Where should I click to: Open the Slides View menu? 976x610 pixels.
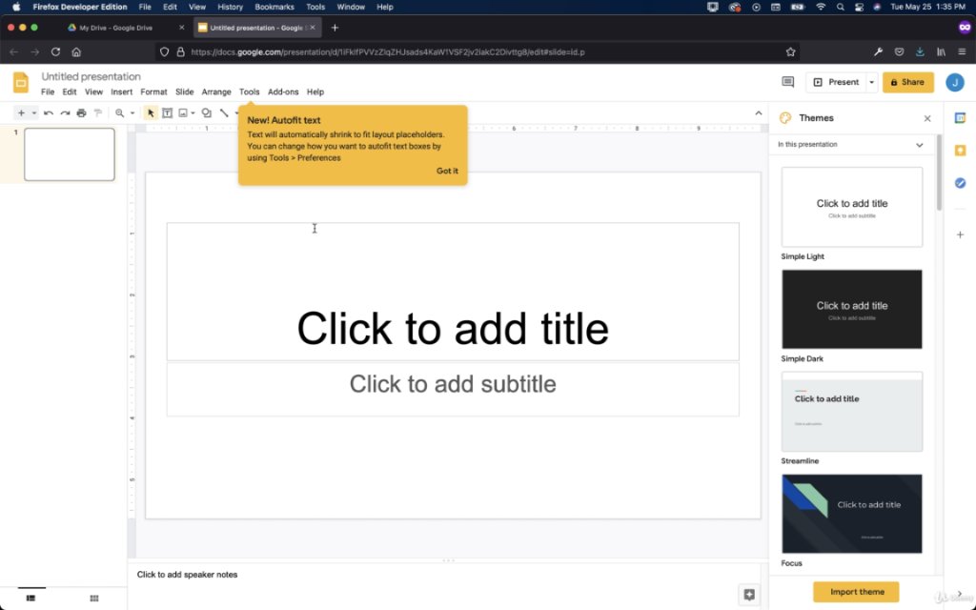94,92
